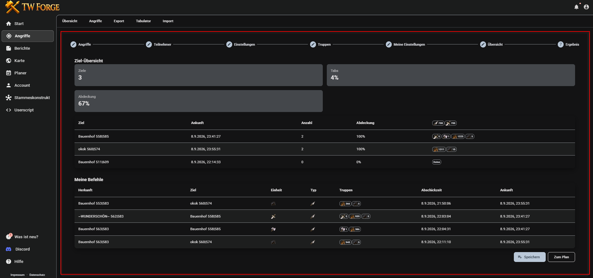593x278 pixels.
Task: Select target Bauernhof 511|609 in Ziel-Übersicht
Action: (x=93, y=162)
